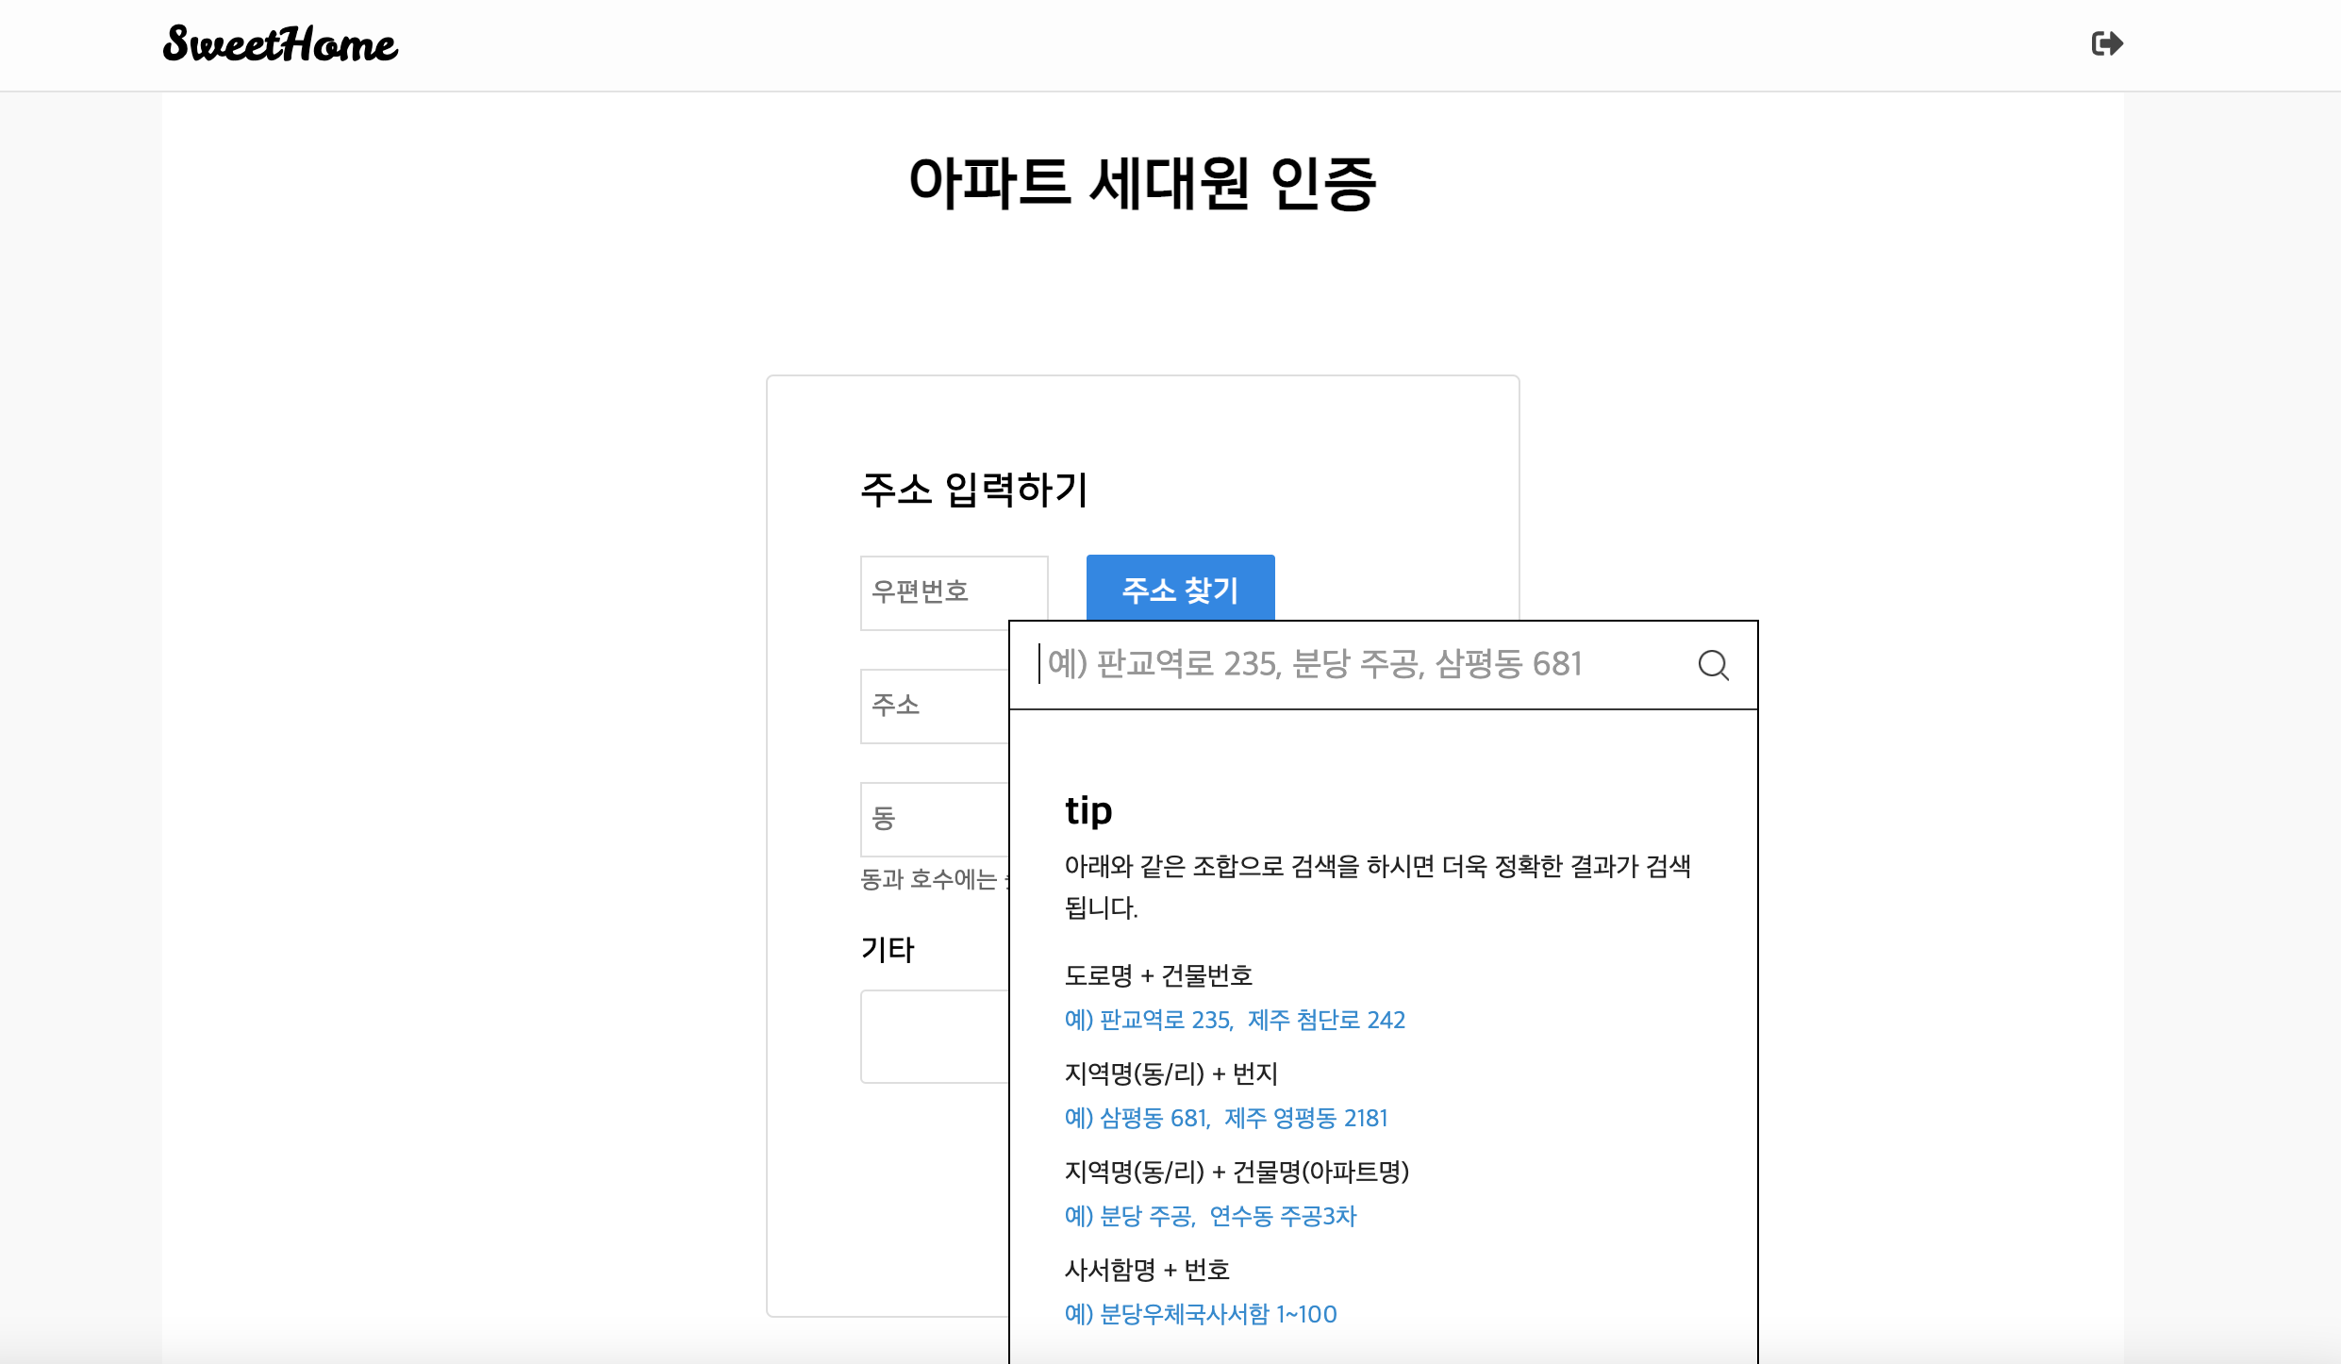Click the SweetHome logo

[x=280, y=44]
